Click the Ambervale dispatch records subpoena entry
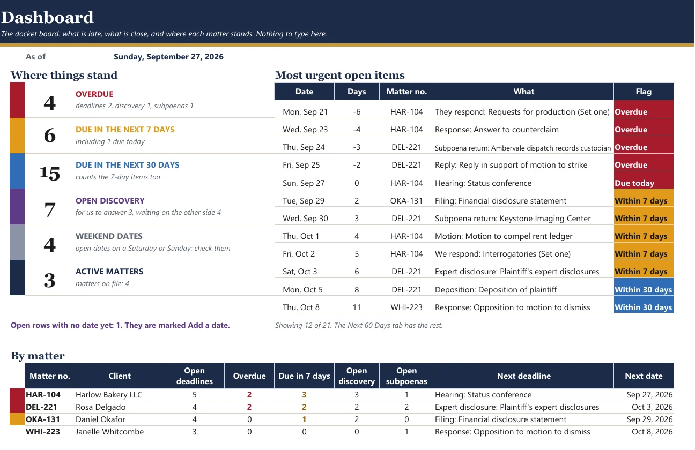Viewport: 695px width, 450px height. [523, 148]
